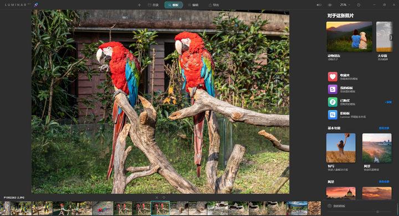Select the domed cathedral sunset template thumbnail
The width and height of the screenshot is (399, 216).
pyautogui.click(x=341, y=193)
